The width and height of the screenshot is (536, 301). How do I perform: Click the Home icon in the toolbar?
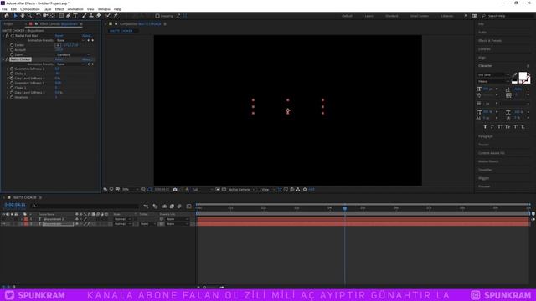(7, 16)
